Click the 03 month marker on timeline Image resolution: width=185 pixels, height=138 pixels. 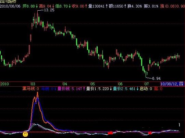[x=33, y=84]
